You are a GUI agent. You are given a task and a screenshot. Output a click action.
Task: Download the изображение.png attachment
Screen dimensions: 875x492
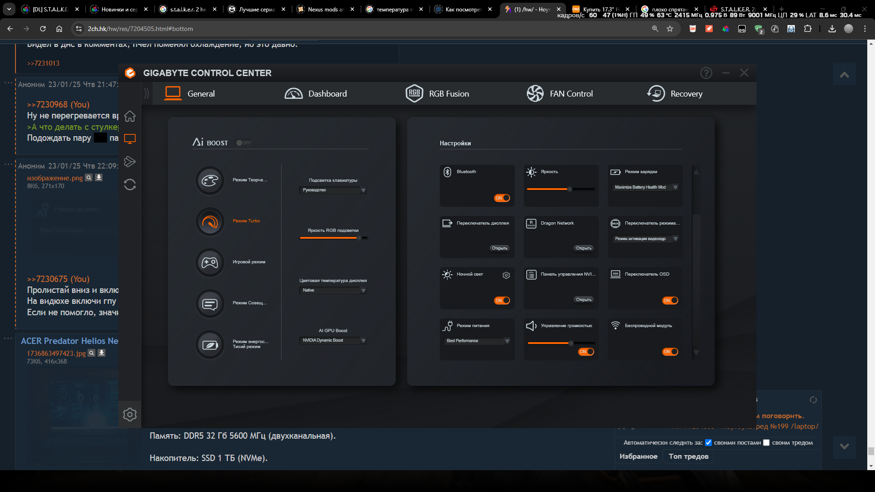[x=98, y=178]
